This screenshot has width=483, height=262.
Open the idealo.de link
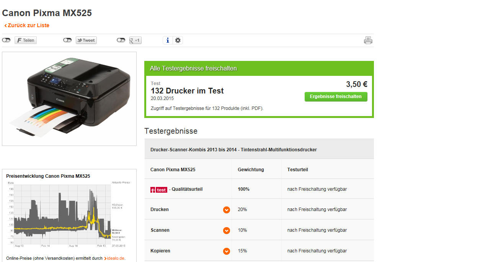pyautogui.click(x=116, y=258)
